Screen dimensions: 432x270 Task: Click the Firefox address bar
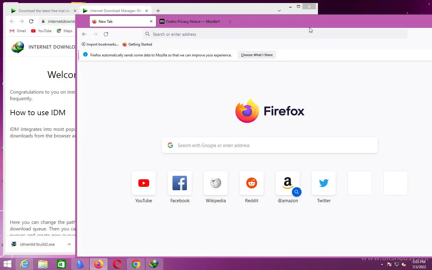[x=275, y=34]
